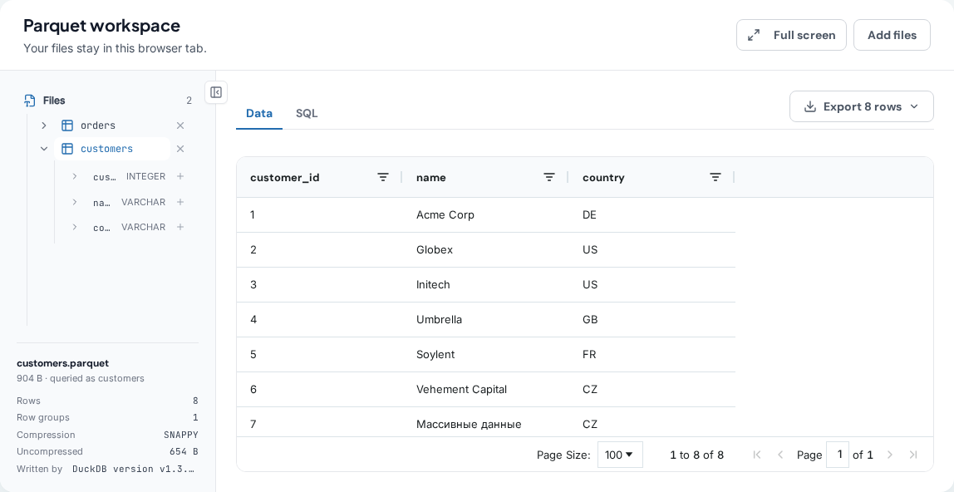Go to last page arrow

point(912,455)
